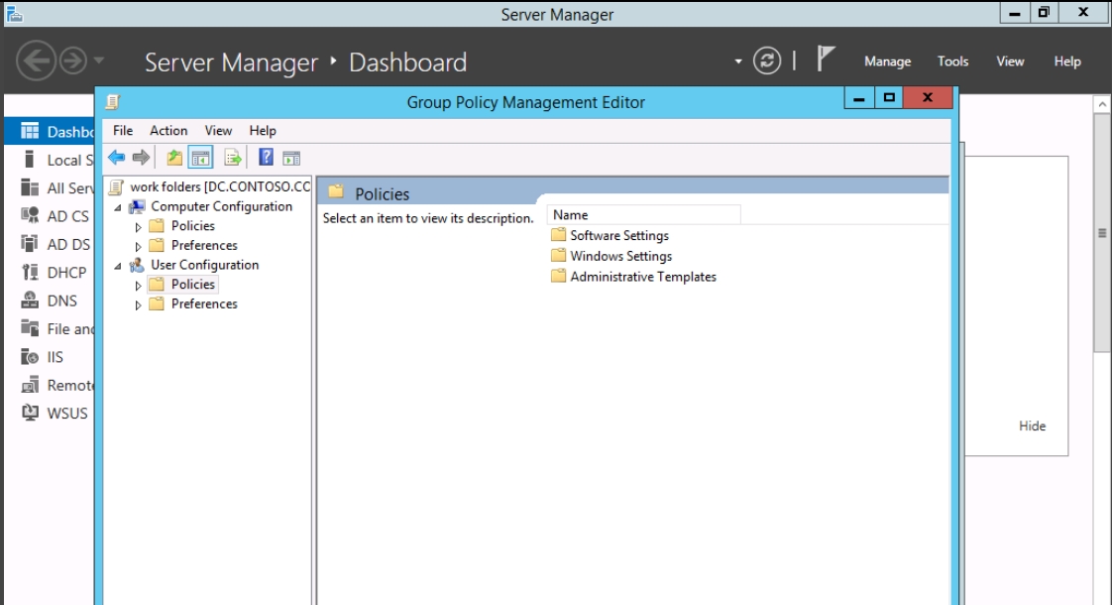Open the notifications flag icon
The width and height of the screenshot is (1112, 605).
[825, 60]
